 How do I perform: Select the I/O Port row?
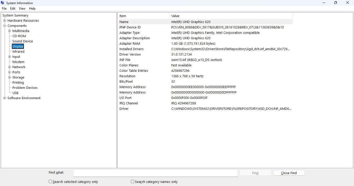coord(206,98)
